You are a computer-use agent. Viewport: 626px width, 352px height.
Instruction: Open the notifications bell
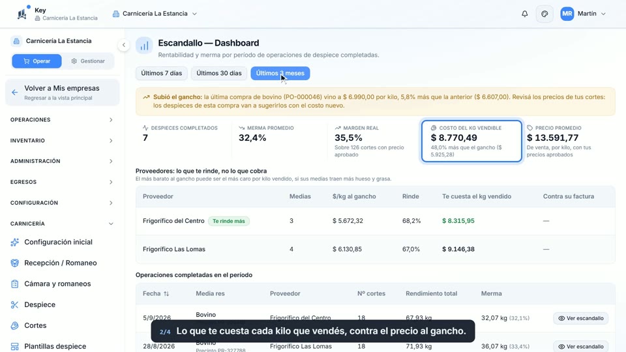[x=524, y=14]
